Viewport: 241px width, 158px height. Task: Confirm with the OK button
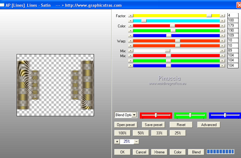[122, 152]
